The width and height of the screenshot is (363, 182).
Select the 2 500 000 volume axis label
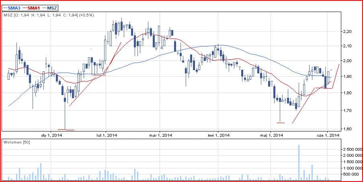click(x=351, y=150)
